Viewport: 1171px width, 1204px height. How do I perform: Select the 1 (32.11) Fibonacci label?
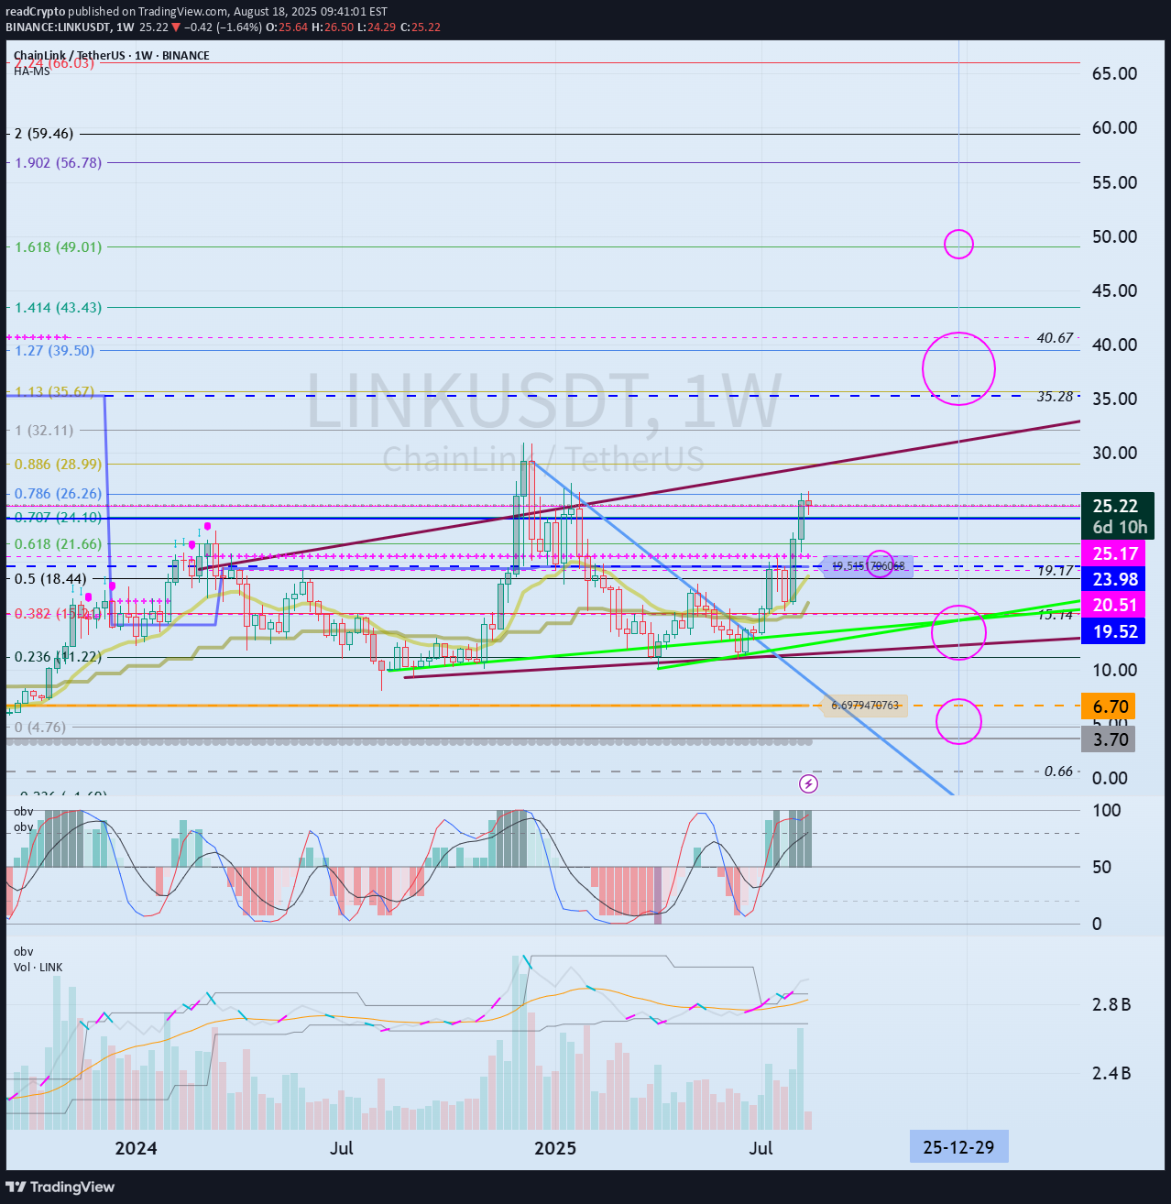click(44, 431)
